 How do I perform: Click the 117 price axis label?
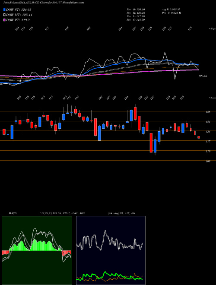(208, 141)
